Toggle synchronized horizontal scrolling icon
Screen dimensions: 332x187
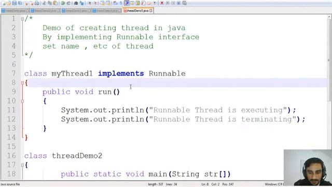coord(108,3)
